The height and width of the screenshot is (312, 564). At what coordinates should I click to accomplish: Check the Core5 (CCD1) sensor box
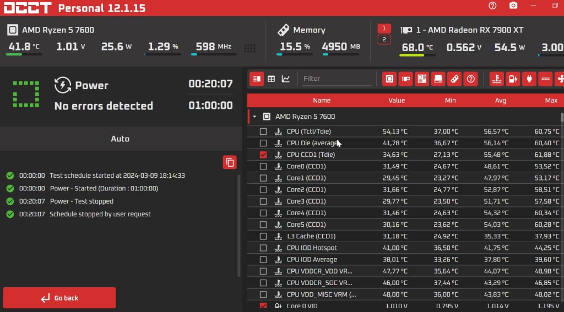(263, 225)
